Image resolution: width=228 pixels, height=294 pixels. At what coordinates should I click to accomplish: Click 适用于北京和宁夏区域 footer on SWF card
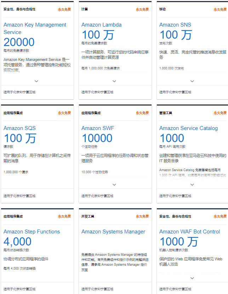97,196
